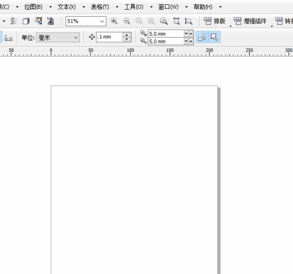Expand the dropdown arrow of duplicate X distance

[x=186, y=34]
